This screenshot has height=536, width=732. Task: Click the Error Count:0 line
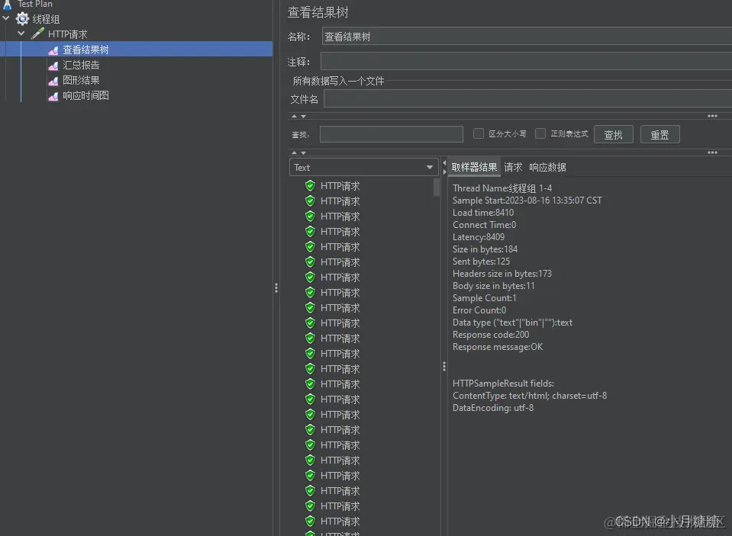click(x=479, y=310)
